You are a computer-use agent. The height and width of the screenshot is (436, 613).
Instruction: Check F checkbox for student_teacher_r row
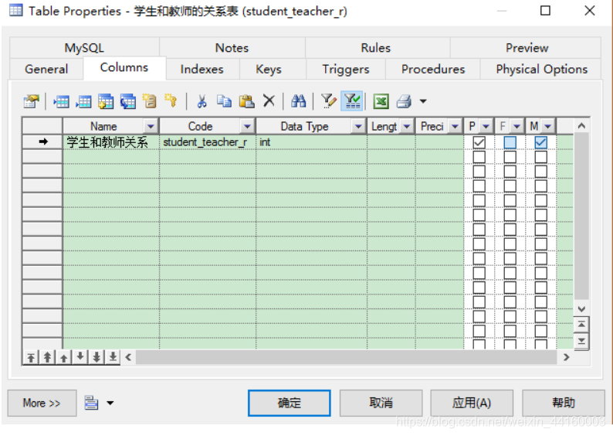pos(510,142)
